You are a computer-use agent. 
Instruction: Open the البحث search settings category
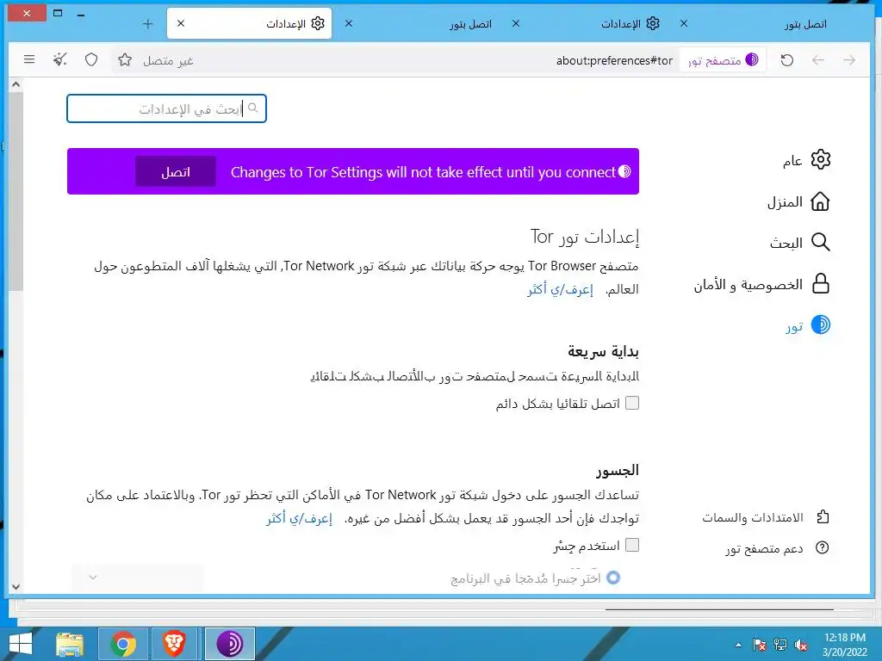coord(800,243)
